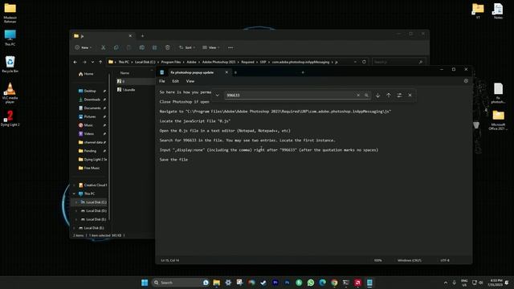
Task: Open the Sort dropdown in File Explorer
Action: [187, 47]
